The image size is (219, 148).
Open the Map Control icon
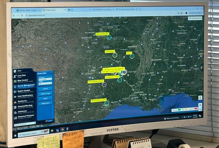pyautogui.click(x=15, y=81)
